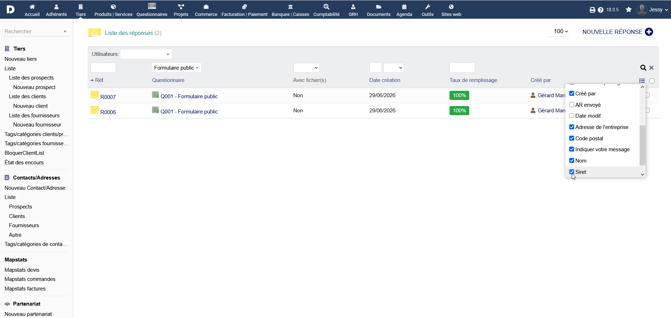This screenshot has height=318, width=671.
Task: Open the Comptabilité menu
Action: [x=326, y=10]
